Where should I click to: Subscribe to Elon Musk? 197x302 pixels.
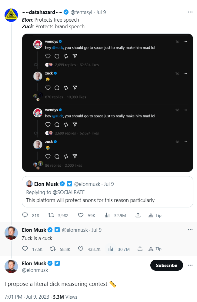[x=166, y=265]
